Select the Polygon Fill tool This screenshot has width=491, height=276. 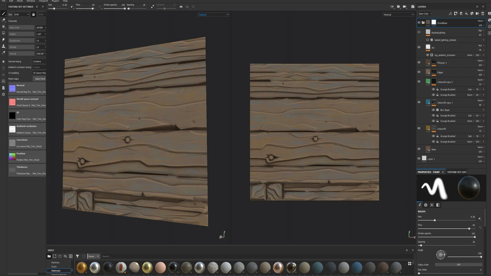[3, 33]
